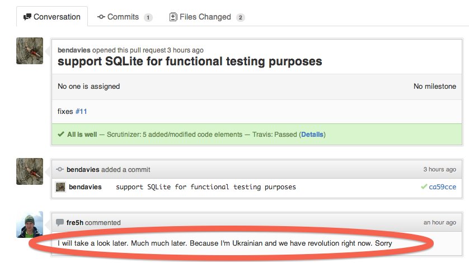The height and width of the screenshot is (263, 469).
Task: Click bendavies username in pull request header
Action: tap(74, 50)
